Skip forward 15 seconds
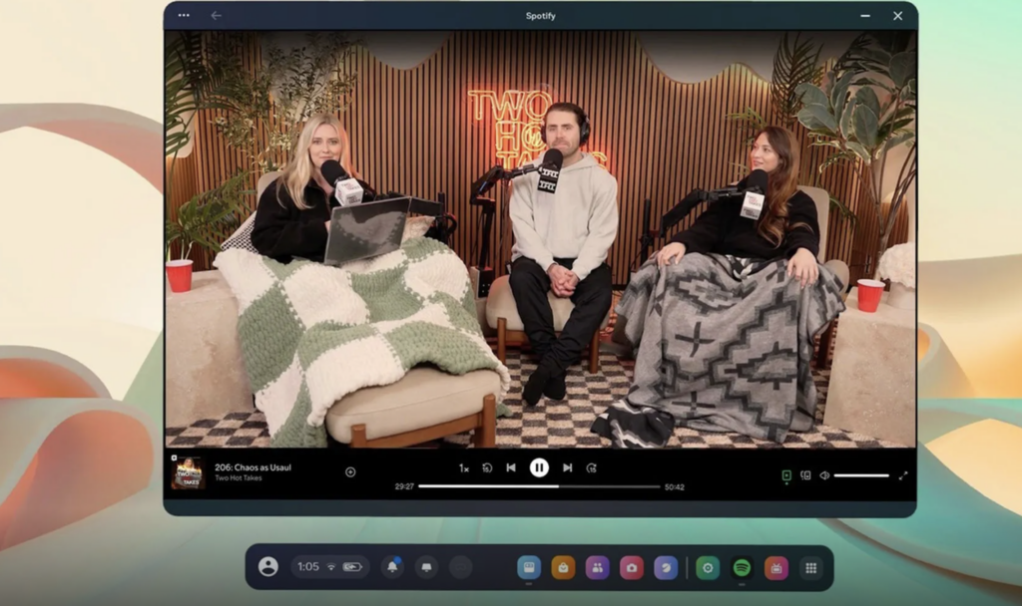This screenshot has height=606, width=1022. pyautogui.click(x=592, y=468)
